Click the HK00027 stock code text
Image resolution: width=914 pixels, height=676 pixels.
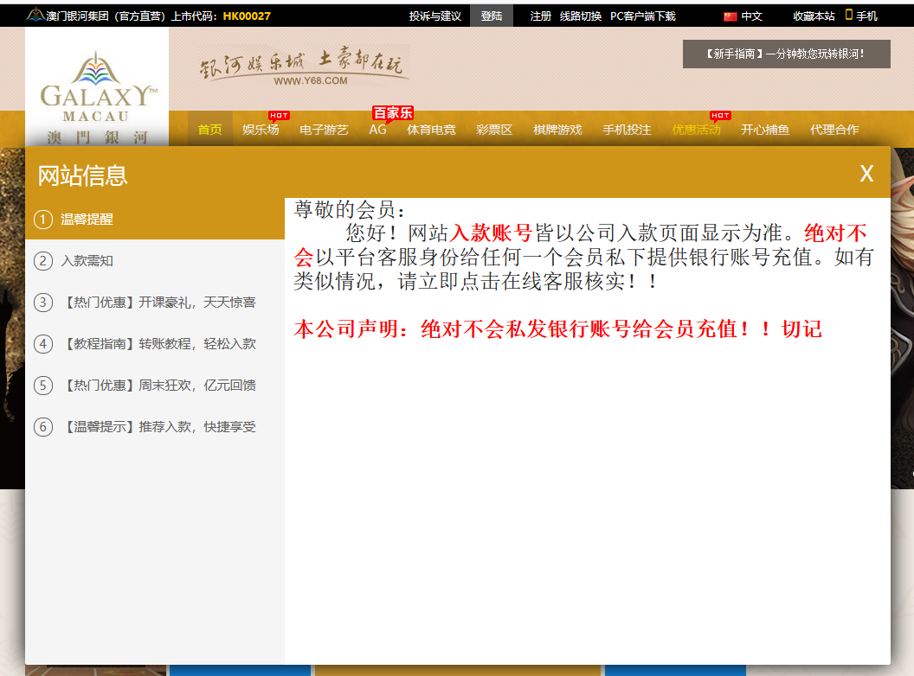click(x=247, y=16)
